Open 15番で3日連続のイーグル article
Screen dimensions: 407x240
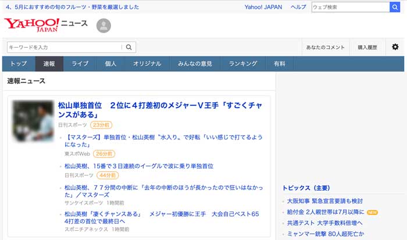coord(139,166)
